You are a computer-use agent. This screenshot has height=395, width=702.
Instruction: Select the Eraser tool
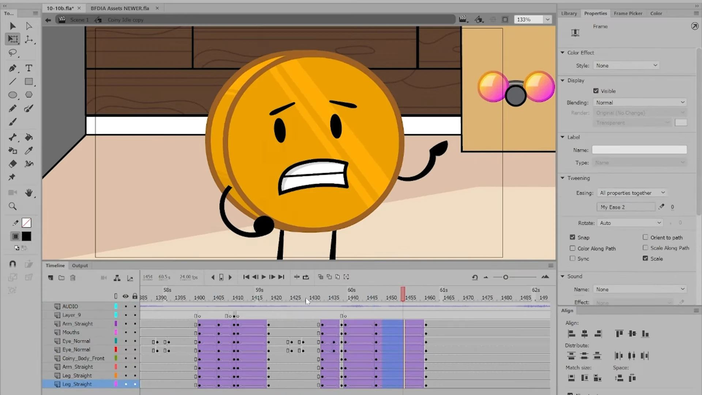[13, 164]
